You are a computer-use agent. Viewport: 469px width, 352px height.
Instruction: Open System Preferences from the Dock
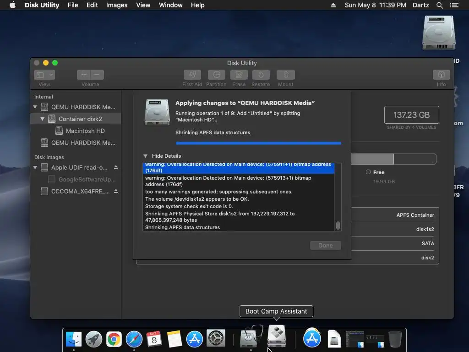[x=216, y=339]
